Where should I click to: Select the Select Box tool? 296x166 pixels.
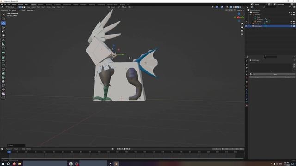[x=3, y=14]
